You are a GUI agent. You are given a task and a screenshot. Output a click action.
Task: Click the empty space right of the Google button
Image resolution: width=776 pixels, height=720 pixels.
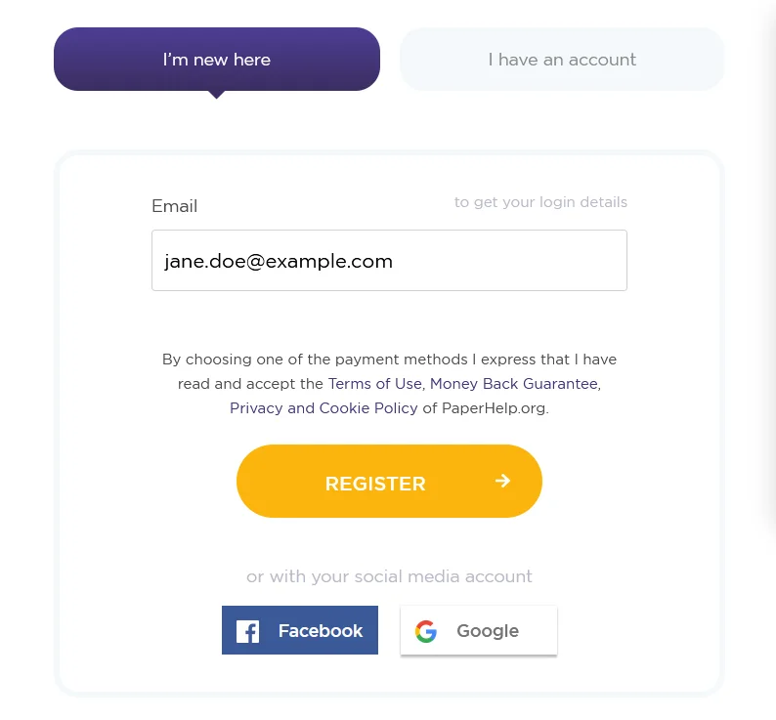point(635,631)
